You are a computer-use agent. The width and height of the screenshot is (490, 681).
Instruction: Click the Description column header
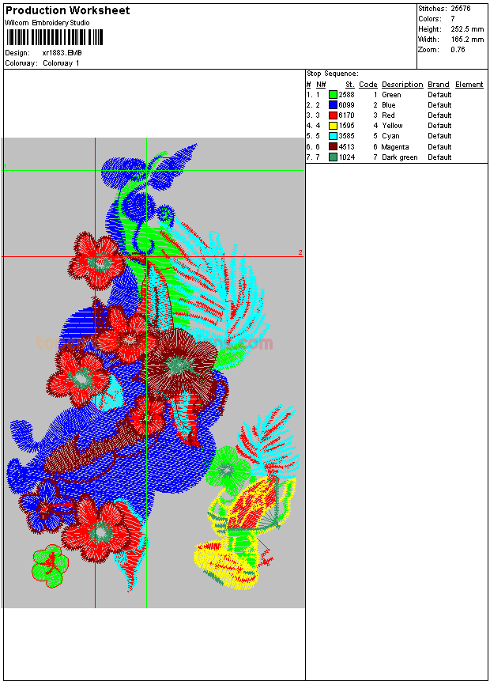(402, 85)
